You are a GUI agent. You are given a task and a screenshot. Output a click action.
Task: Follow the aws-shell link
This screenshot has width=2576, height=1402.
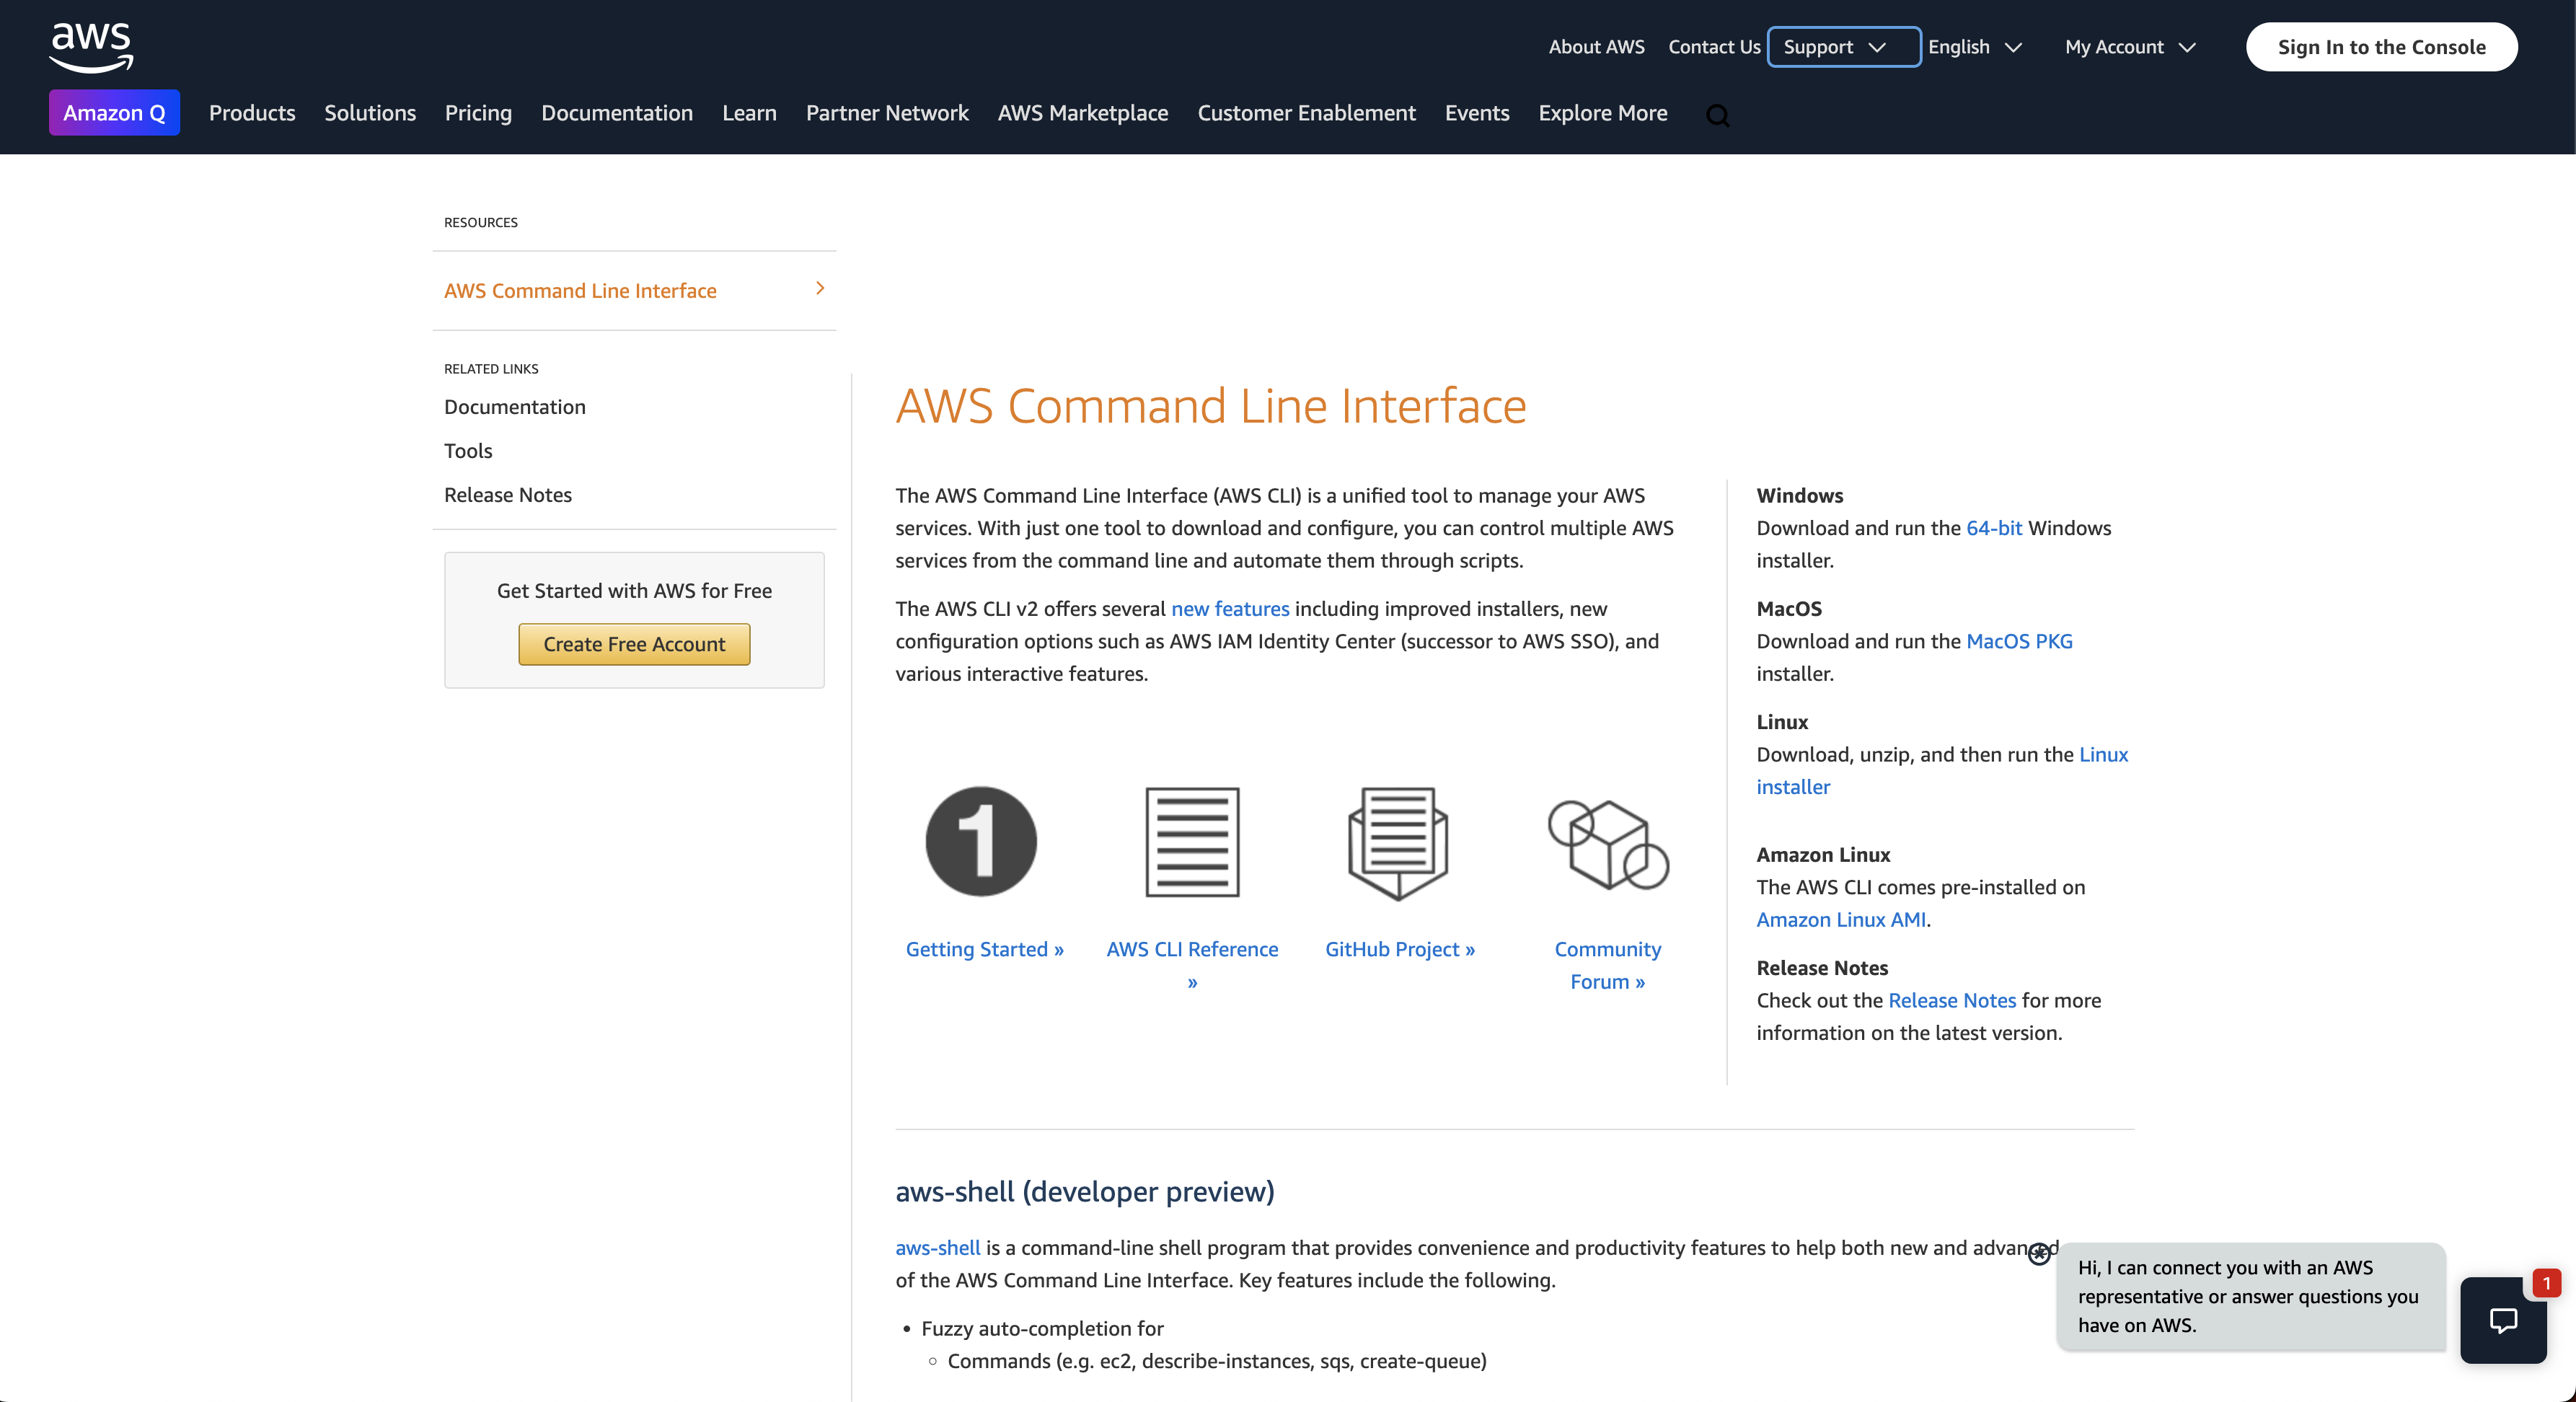coord(937,1248)
